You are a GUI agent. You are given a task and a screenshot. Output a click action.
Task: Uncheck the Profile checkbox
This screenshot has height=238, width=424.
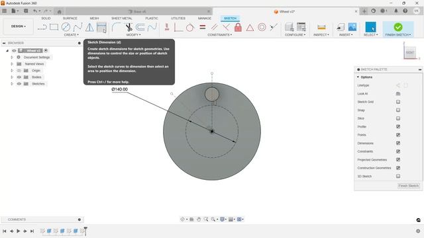398,126
